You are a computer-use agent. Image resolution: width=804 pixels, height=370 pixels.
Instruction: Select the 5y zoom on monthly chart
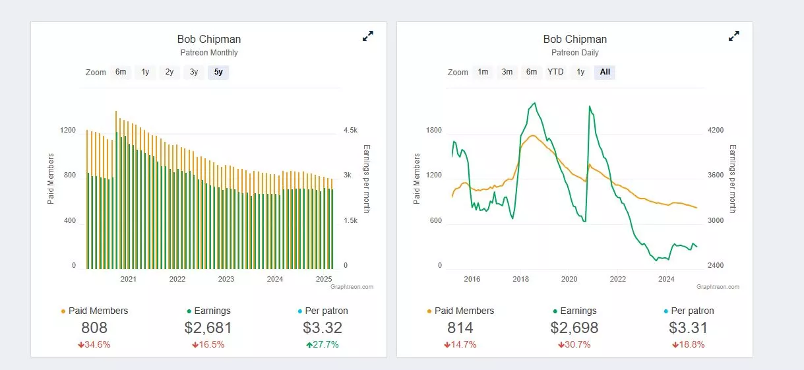[218, 72]
